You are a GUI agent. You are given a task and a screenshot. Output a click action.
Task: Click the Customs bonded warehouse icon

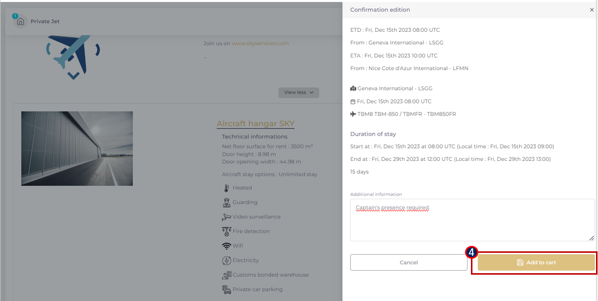tap(226, 275)
